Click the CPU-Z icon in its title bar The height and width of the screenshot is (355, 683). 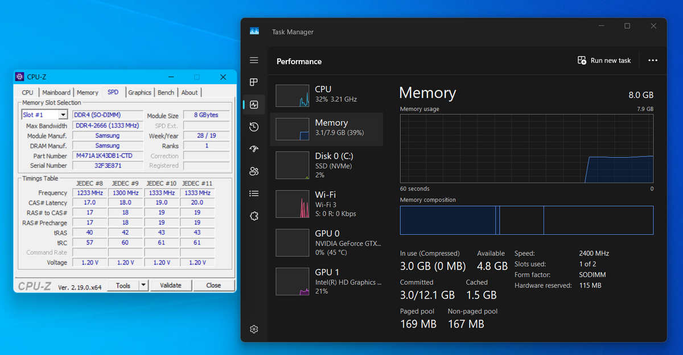point(19,77)
